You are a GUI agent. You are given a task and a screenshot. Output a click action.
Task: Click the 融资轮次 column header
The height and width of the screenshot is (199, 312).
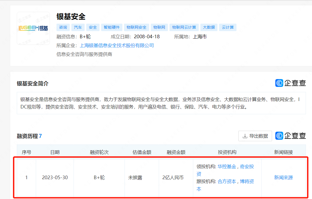99,152
